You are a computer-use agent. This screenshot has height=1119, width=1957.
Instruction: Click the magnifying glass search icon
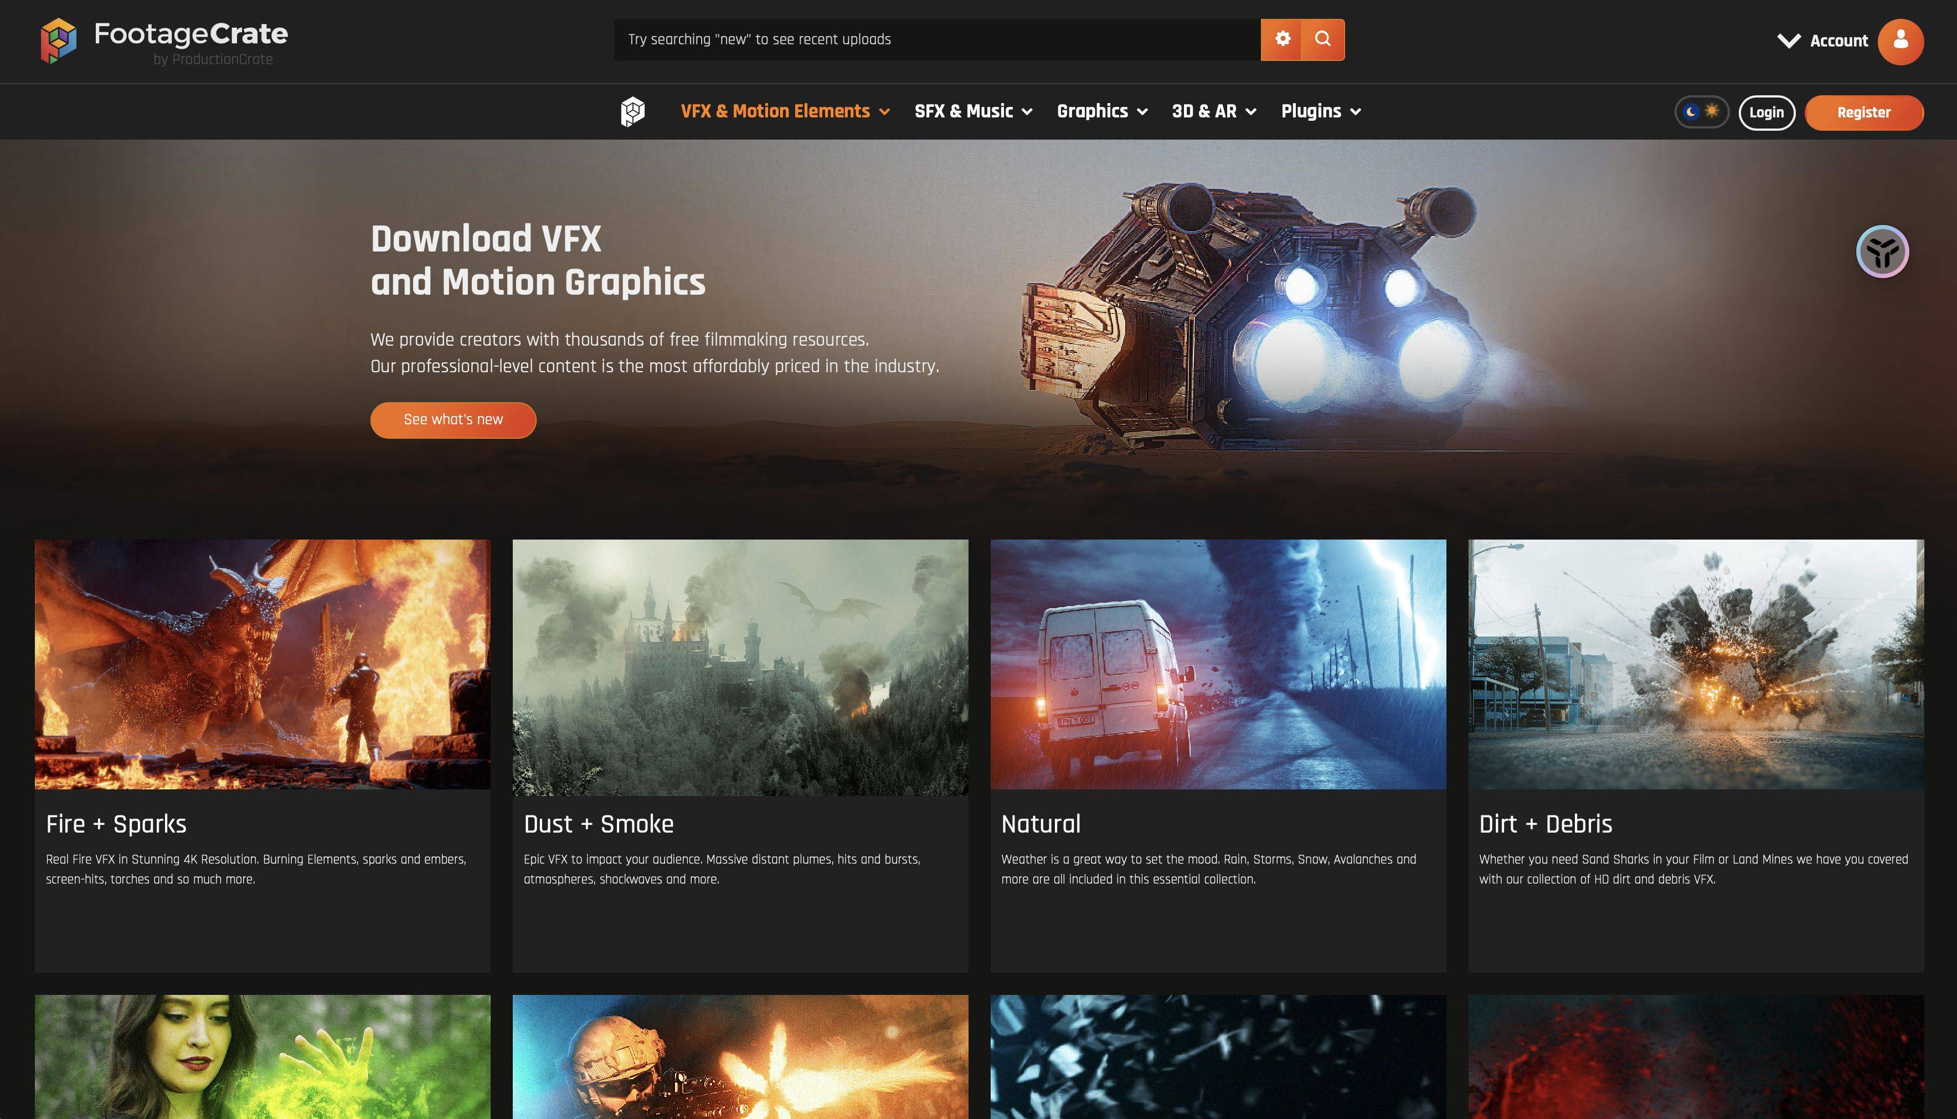point(1322,39)
